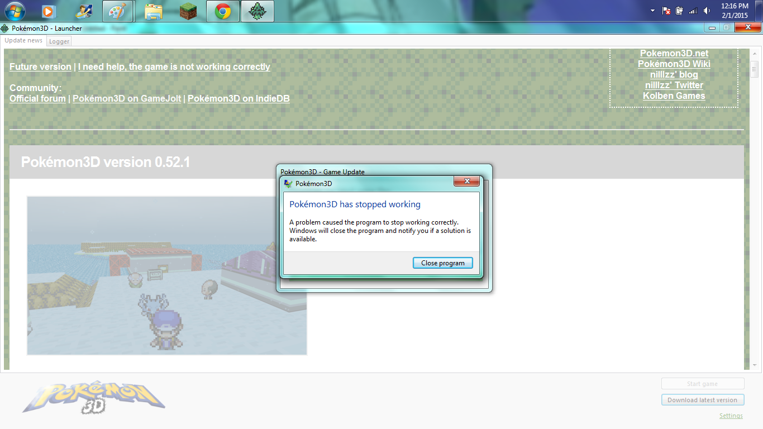
Task: Click the news page scroll up arrow
Action: pos(754,54)
